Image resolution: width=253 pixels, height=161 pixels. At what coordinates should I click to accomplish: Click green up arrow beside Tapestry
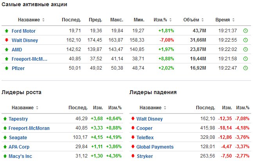[x=5, y=119]
